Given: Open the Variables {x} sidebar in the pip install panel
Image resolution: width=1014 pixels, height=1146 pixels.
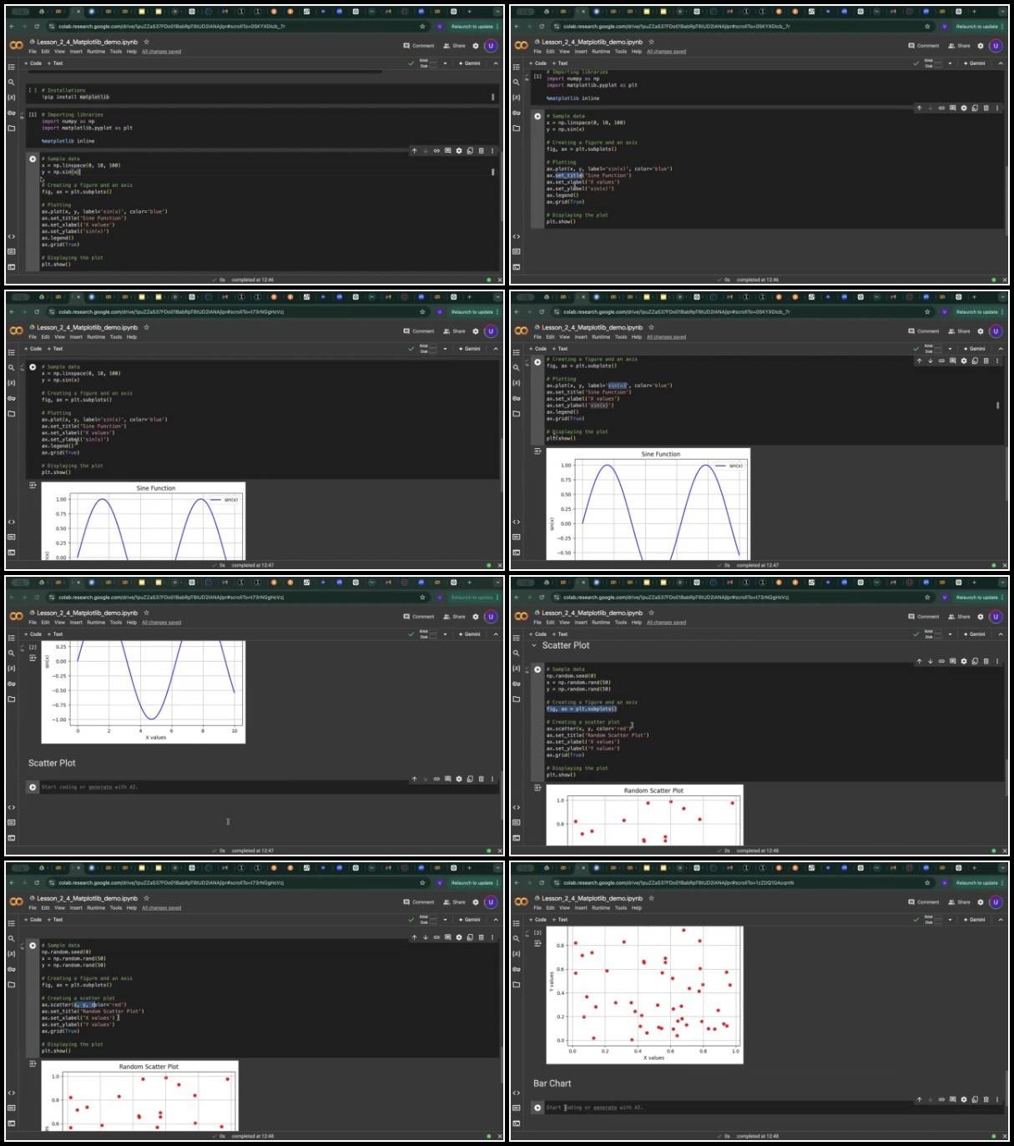Looking at the screenshot, I should 12,97.
